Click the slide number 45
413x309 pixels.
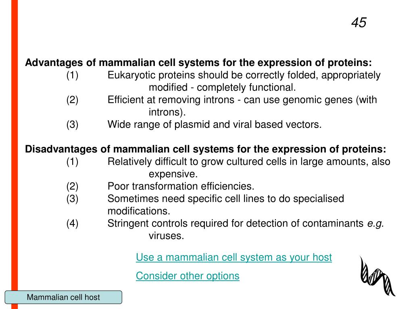[x=359, y=23]
